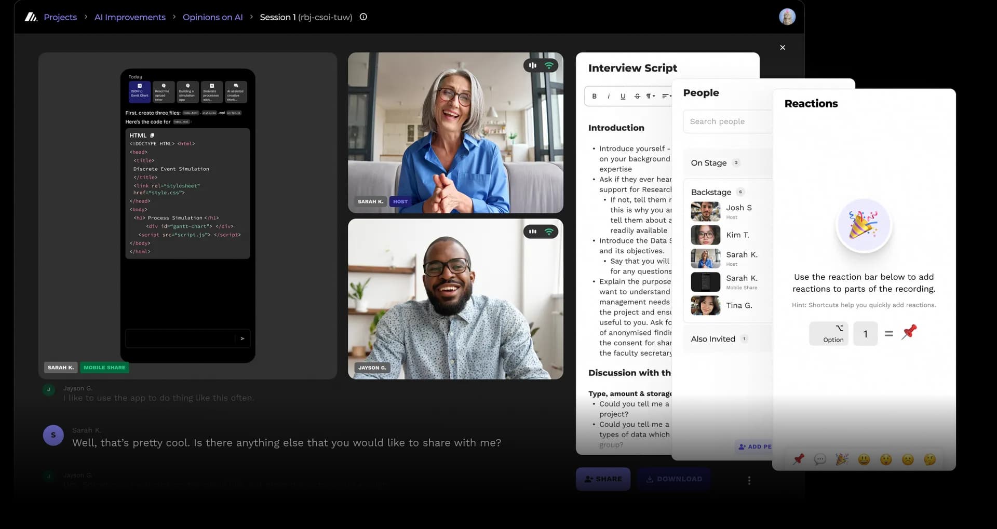The width and height of the screenshot is (997, 529).
Task: Click the app logo in top-left corner
Action: coord(31,17)
